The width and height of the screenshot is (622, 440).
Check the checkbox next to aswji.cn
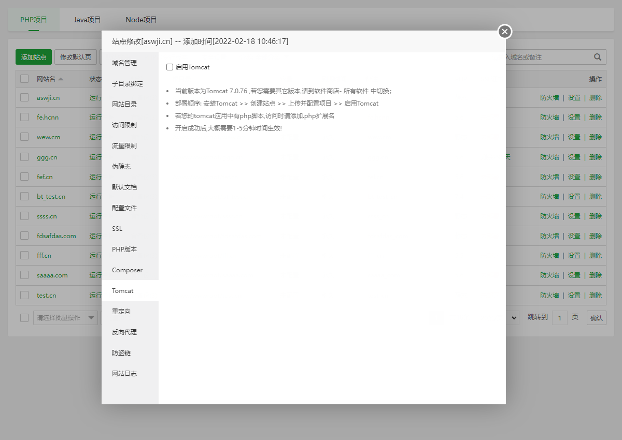pyautogui.click(x=24, y=97)
